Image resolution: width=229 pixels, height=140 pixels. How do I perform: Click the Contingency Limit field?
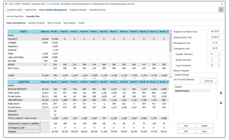pos(215,48)
